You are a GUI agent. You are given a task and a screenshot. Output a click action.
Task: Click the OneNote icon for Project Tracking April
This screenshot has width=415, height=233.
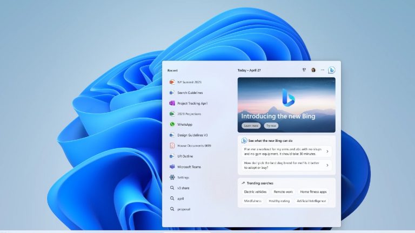pyautogui.click(x=172, y=104)
